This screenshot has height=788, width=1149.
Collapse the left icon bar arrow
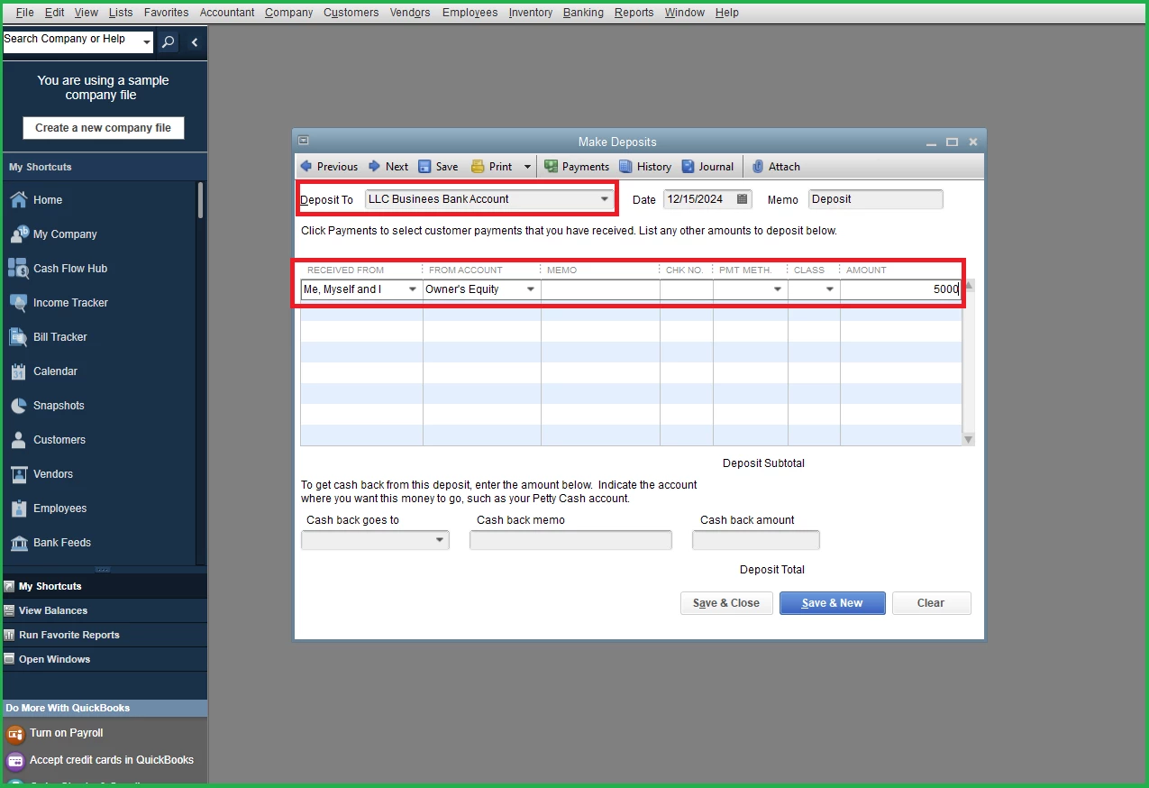(x=195, y=42)
